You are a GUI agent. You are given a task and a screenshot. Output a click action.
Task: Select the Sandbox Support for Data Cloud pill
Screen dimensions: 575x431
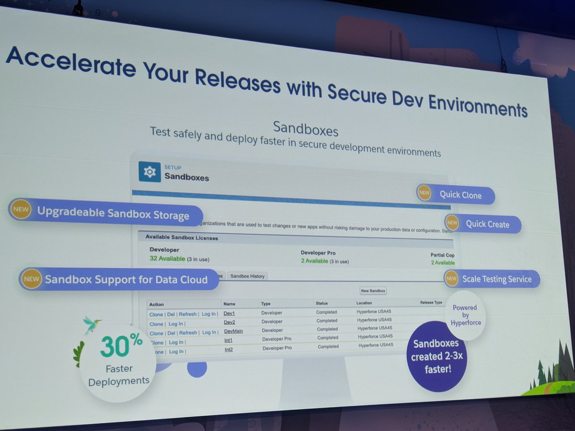point(119,279)
